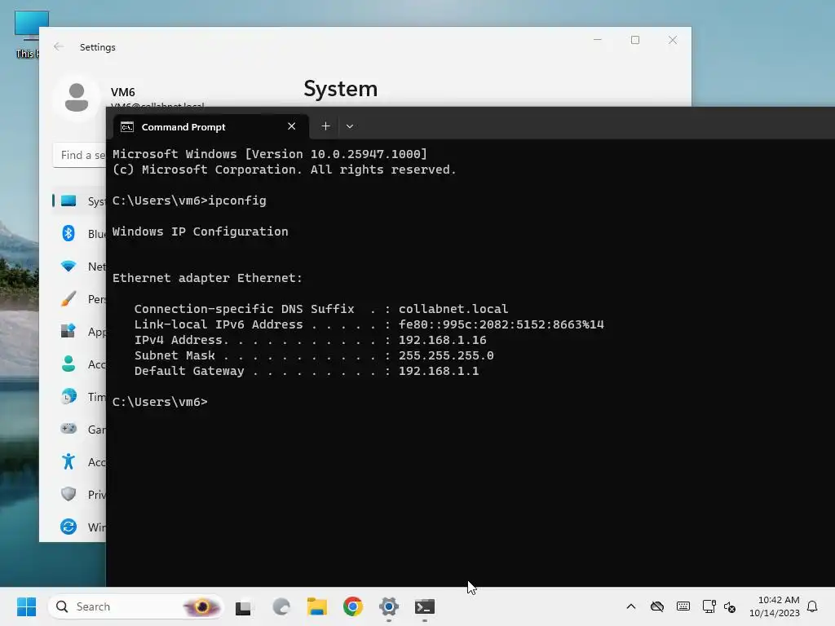This screenshot has width=835, height=626.
Task: Open a new terminal tab with plus
Action: click(x=325, y=126)
